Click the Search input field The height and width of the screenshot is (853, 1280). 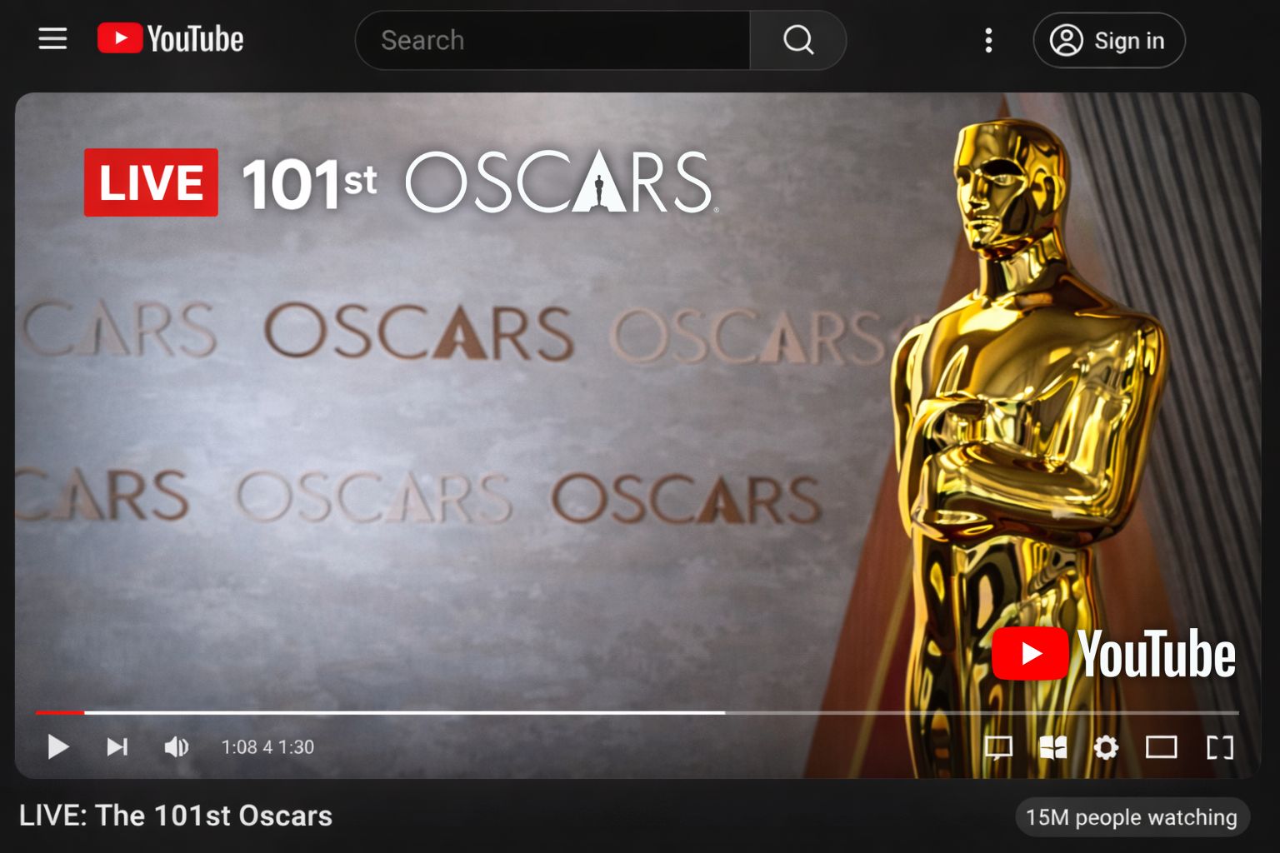552,40
